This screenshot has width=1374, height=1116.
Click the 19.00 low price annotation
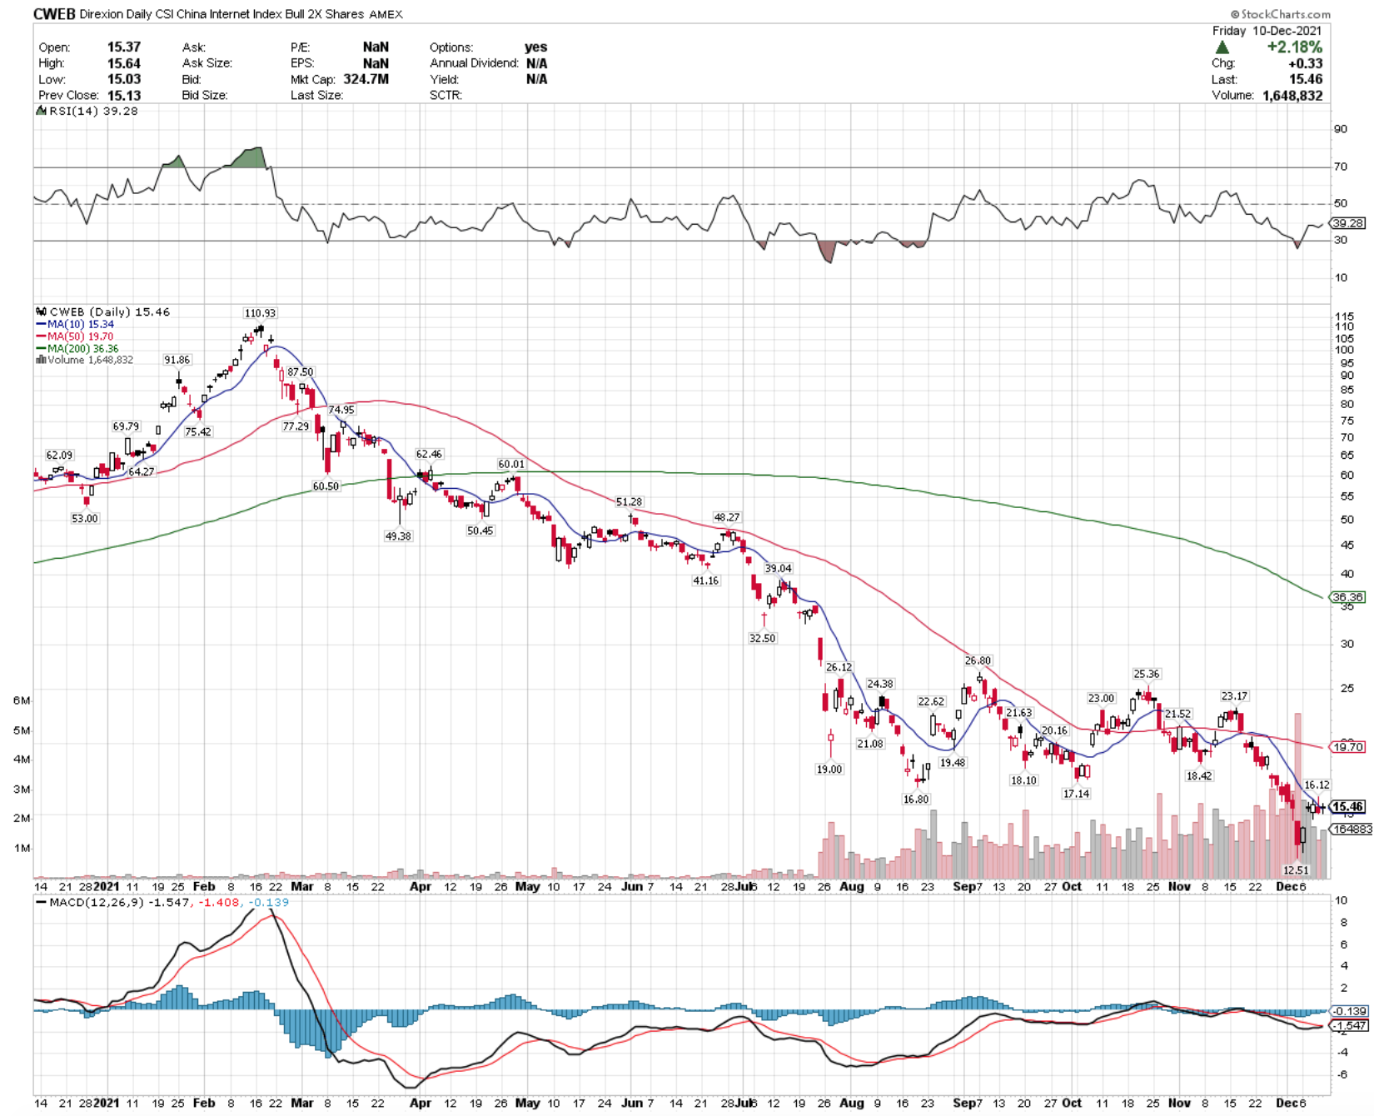829,769
